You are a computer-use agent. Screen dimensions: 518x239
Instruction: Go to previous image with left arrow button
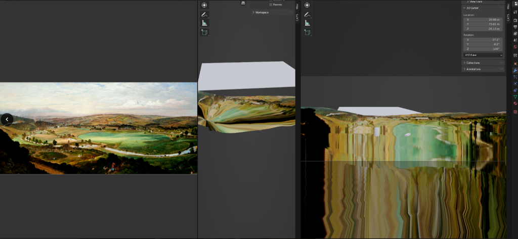7,119
